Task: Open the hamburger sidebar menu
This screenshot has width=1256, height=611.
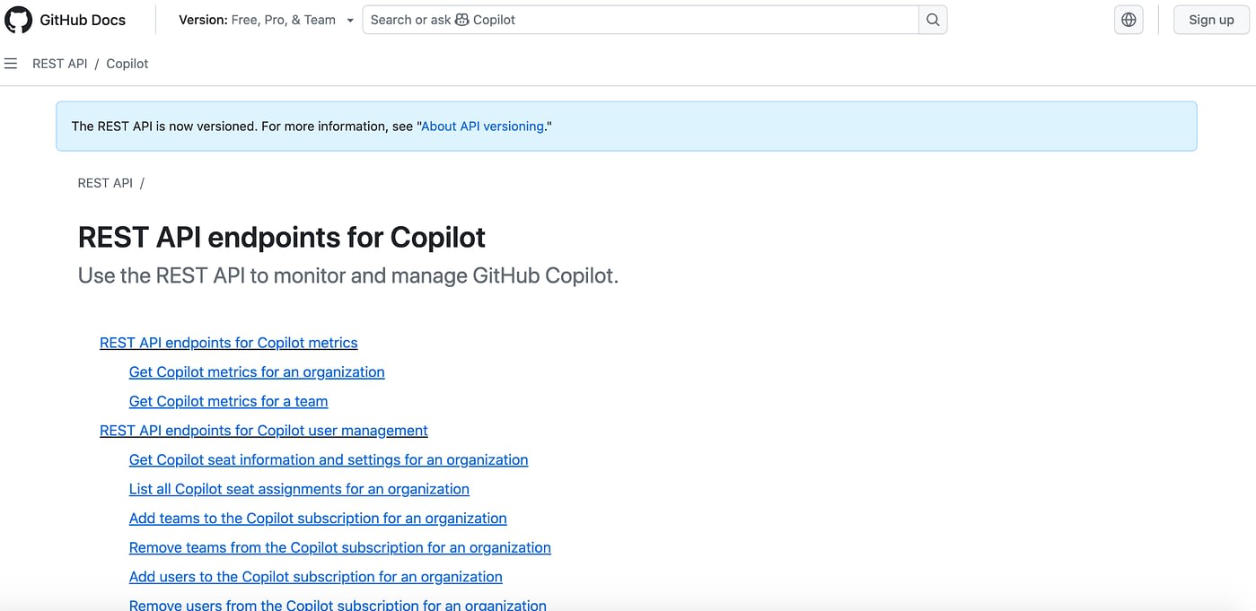Action: [x=11, y=64]
